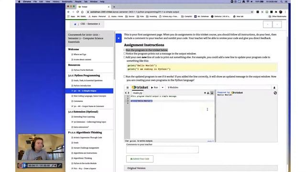Click the home icon in breadcrumb
The image size is (306, 172).
(x=75, y=24)
